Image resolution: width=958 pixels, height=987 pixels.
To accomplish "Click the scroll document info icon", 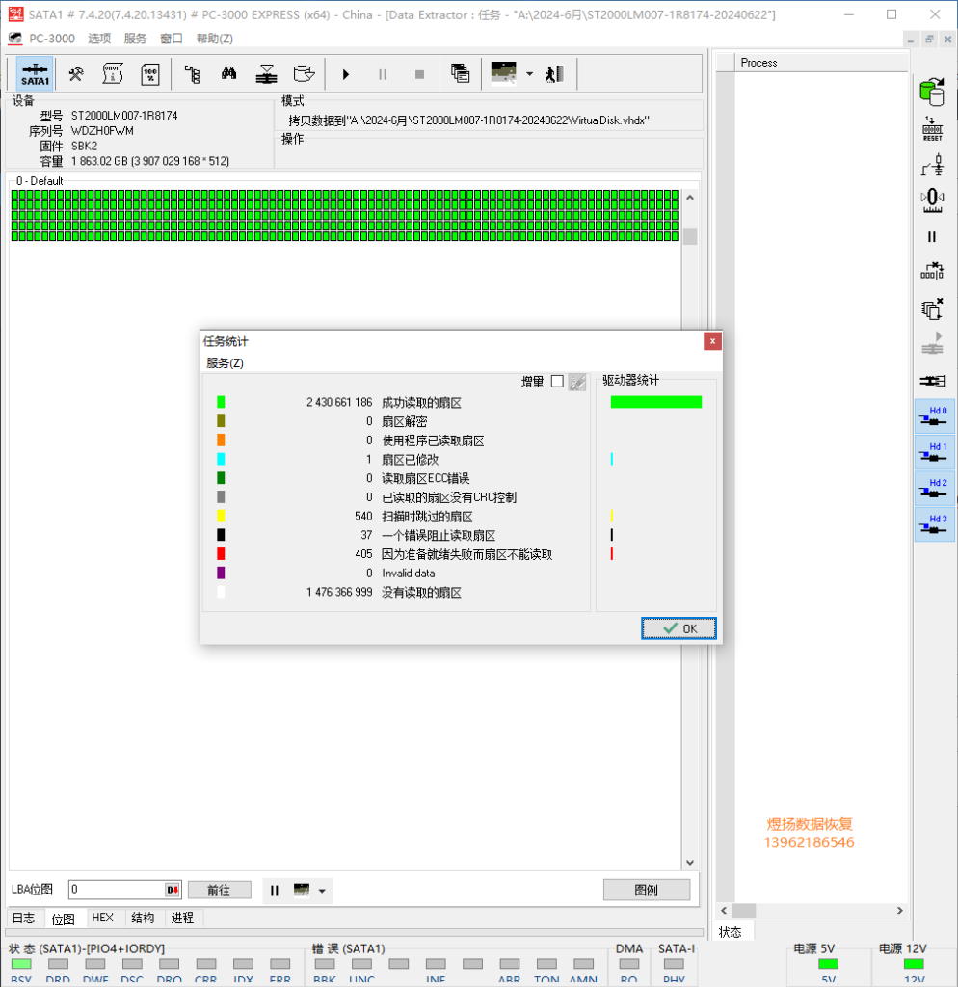I will pyautogui.click(x=113, y=74).
